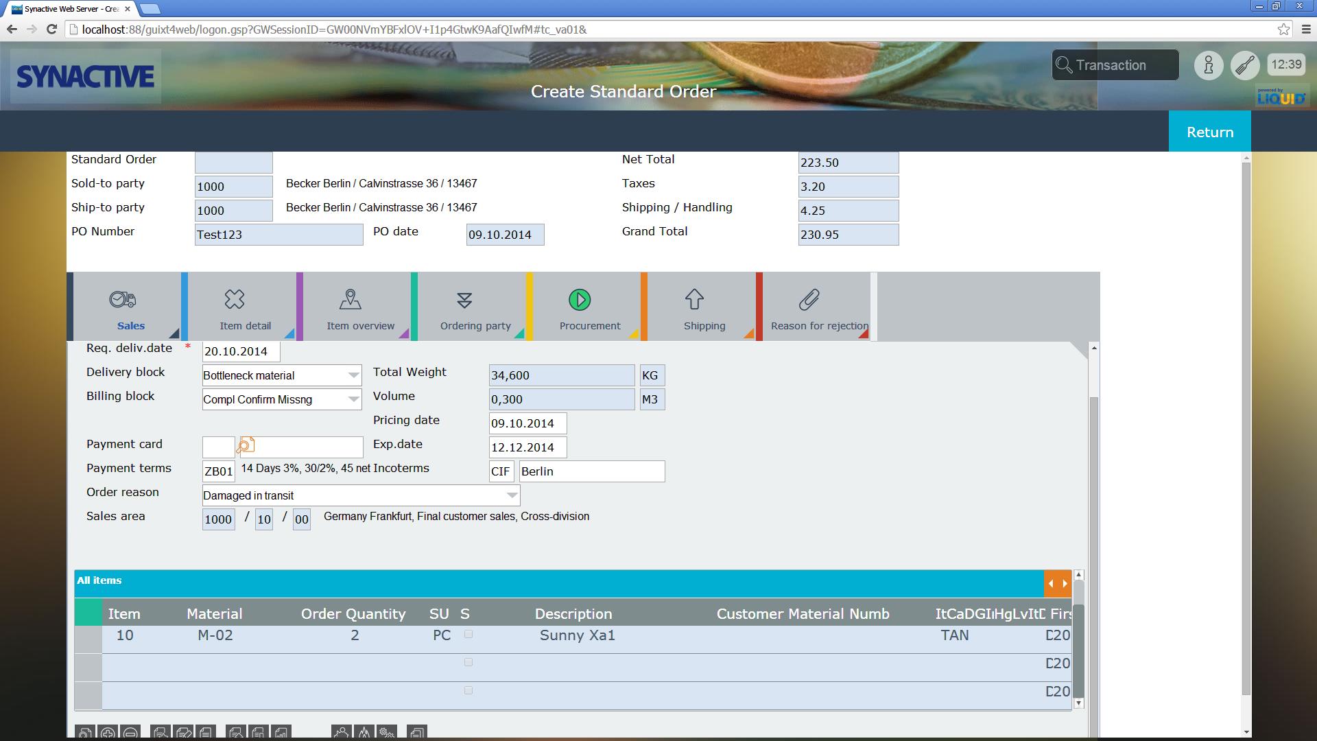Tick the checkbox in third item row
The image size is (1317, 741).
click(x=468, y=691)
